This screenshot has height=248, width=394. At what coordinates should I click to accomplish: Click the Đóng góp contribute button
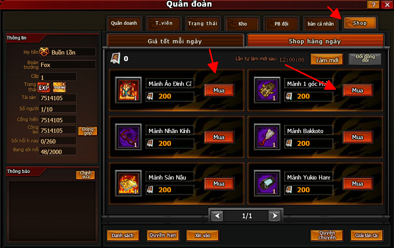coord(88,131)
